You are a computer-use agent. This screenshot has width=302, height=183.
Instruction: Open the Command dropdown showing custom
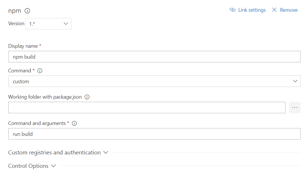[154, 81]
